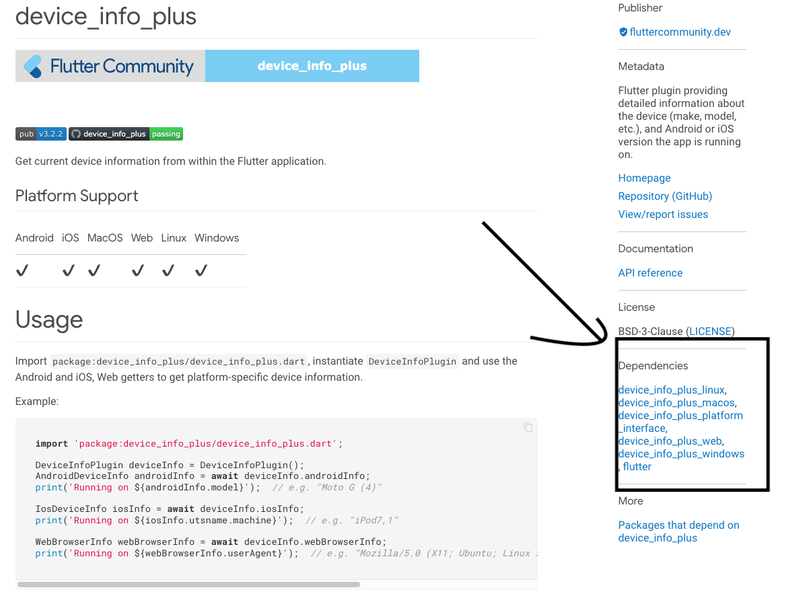The height and width of the screenshot is (594, 811).
Task: Click the device_info_plus page heading
Action: (x=106, y=16)
